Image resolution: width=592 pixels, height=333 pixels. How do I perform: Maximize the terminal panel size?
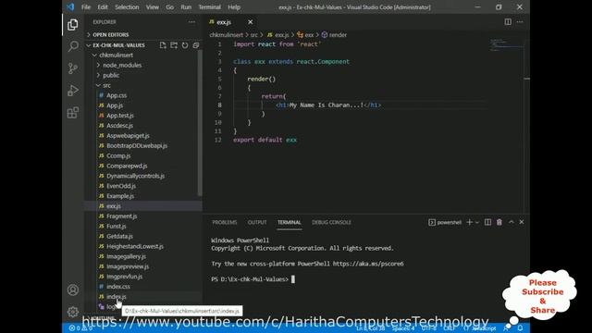point(512,222)
